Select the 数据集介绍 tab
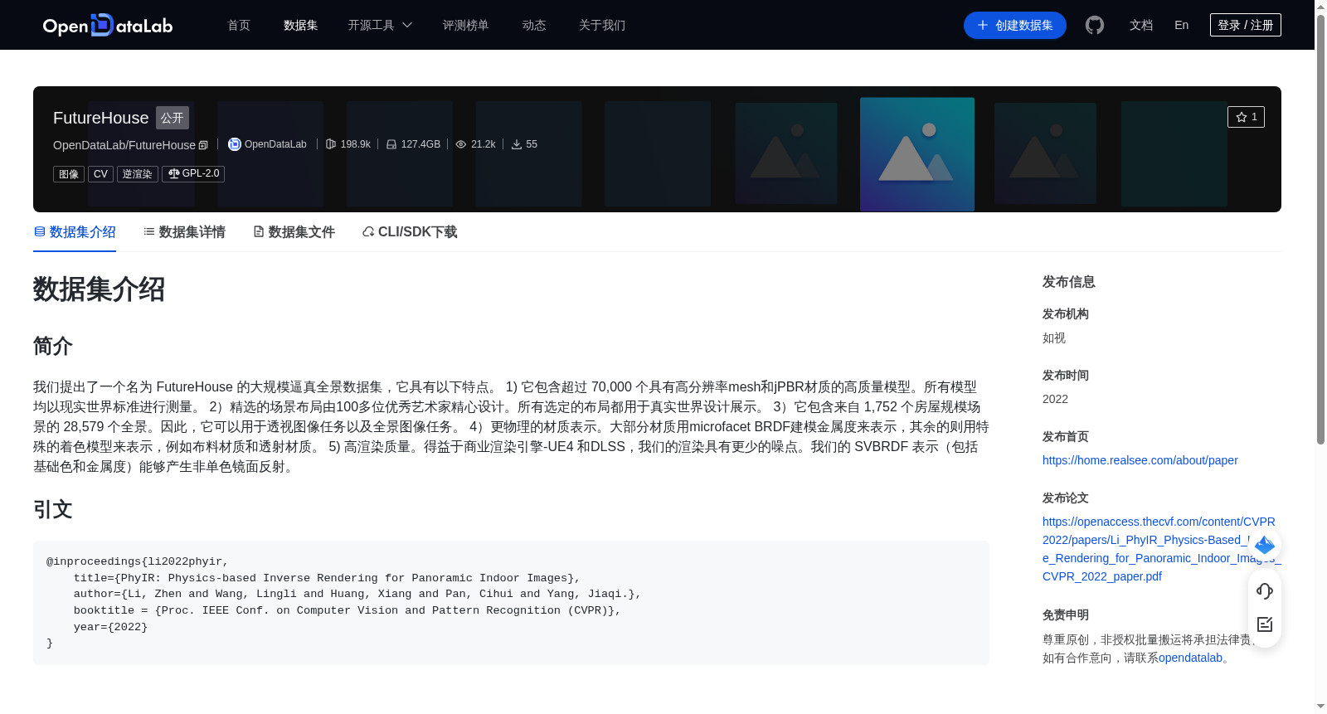 pyautogui.click(x=75, y=232)
